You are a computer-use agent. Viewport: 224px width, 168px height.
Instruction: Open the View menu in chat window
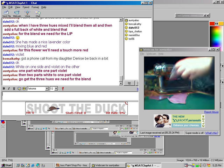pyautogui.click(x=17, y=7)
